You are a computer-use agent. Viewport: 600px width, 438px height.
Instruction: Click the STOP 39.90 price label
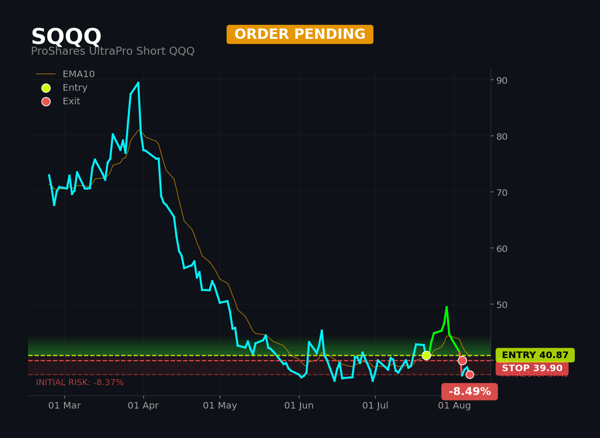[532, 368]
